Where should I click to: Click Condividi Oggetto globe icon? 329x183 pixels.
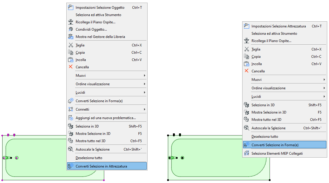(x=70, y=29)
